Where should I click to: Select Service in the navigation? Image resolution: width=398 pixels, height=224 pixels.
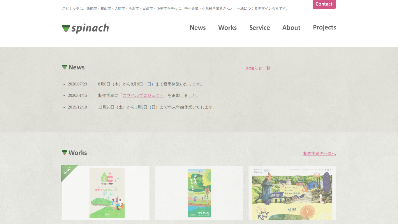click(x=259, y=27)
